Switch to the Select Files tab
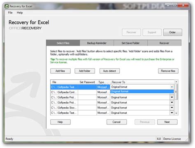195x148 pixels. [63, 43]
